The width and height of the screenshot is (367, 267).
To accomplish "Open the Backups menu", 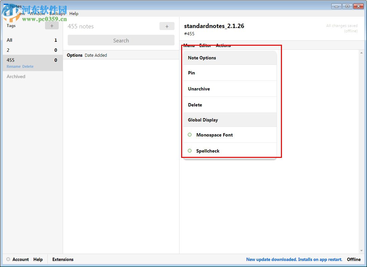I will point(57,14).
